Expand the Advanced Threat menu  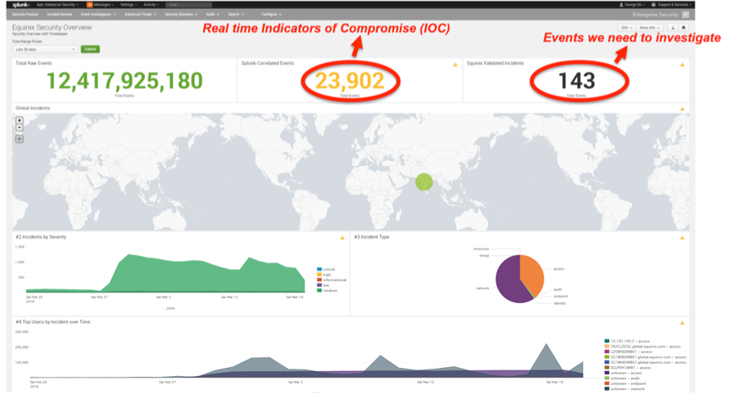coord(140,15)
